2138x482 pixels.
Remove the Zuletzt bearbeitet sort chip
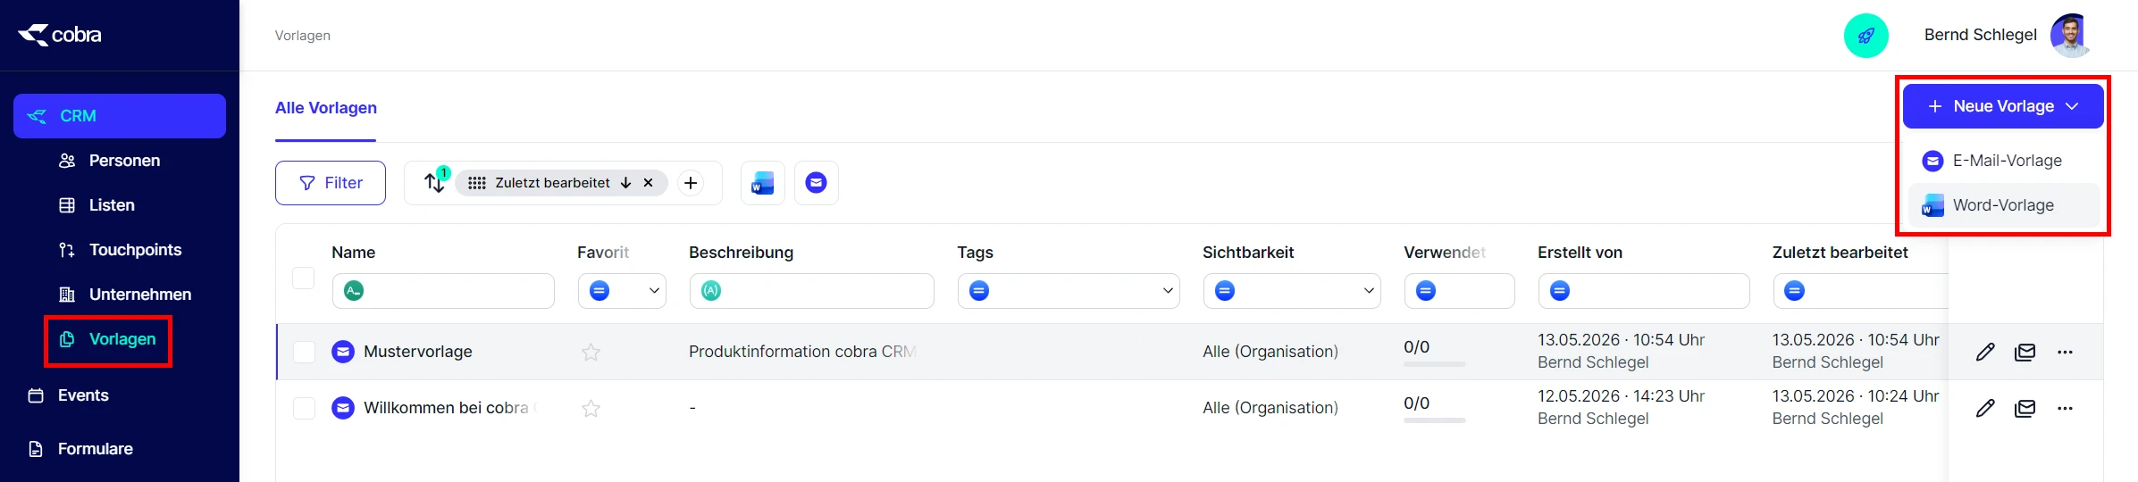[649, 183]
